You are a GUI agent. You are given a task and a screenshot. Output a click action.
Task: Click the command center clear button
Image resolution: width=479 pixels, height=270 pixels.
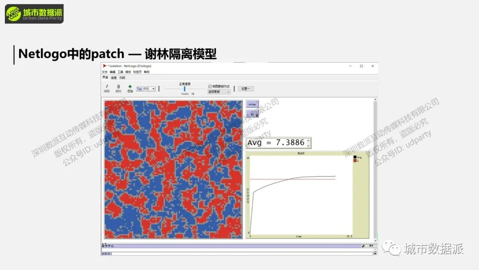(x=371, y=246)
